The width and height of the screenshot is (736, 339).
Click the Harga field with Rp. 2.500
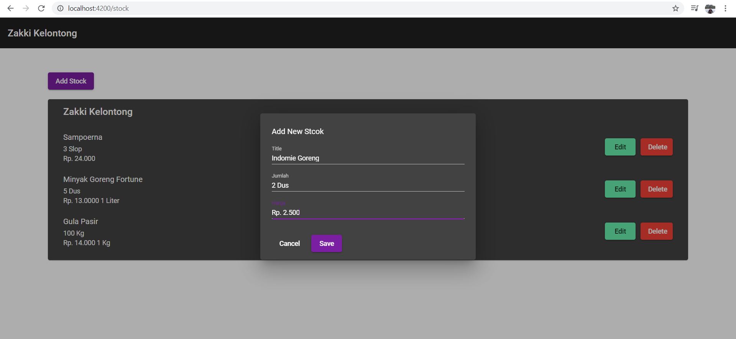pyautogui.click(x=368, y=212)
